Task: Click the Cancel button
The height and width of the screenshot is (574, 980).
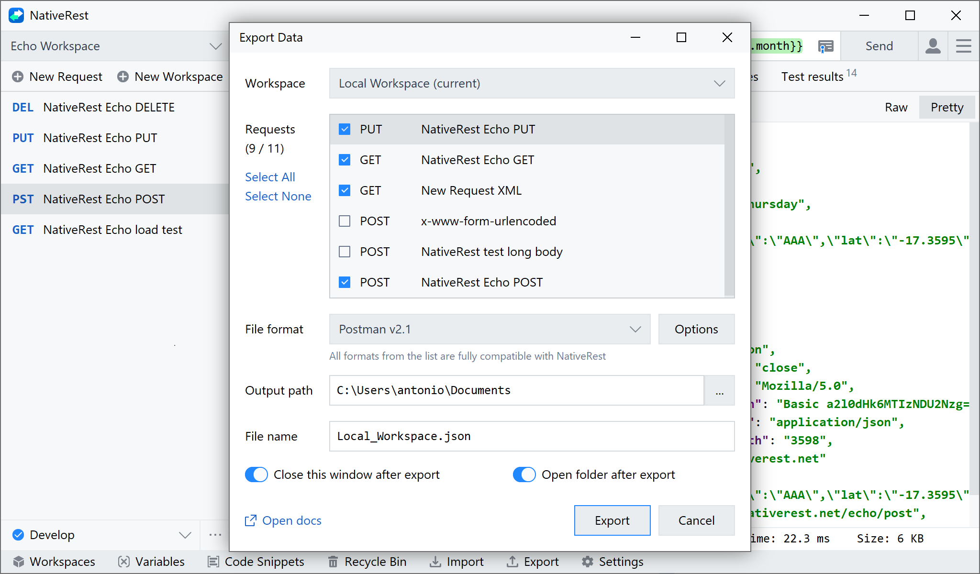Action: point(697,520)
